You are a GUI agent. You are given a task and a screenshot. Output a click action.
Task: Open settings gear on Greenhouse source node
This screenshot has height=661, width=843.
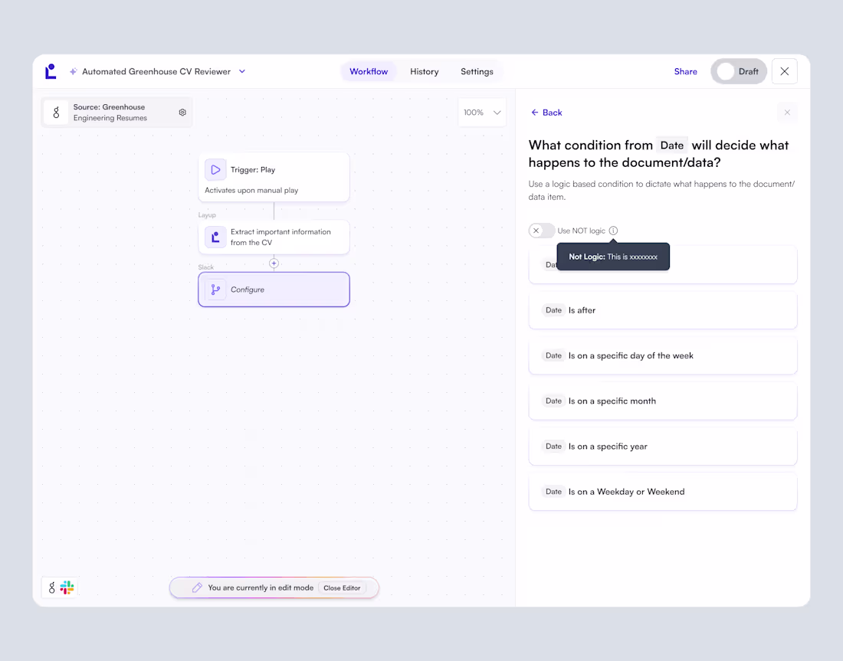[182, 112]
